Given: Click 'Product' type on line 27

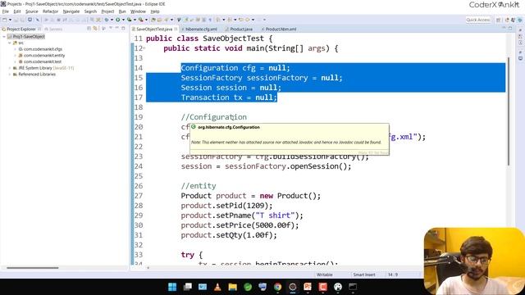Looking at the screenshot, I should (196, 196).
